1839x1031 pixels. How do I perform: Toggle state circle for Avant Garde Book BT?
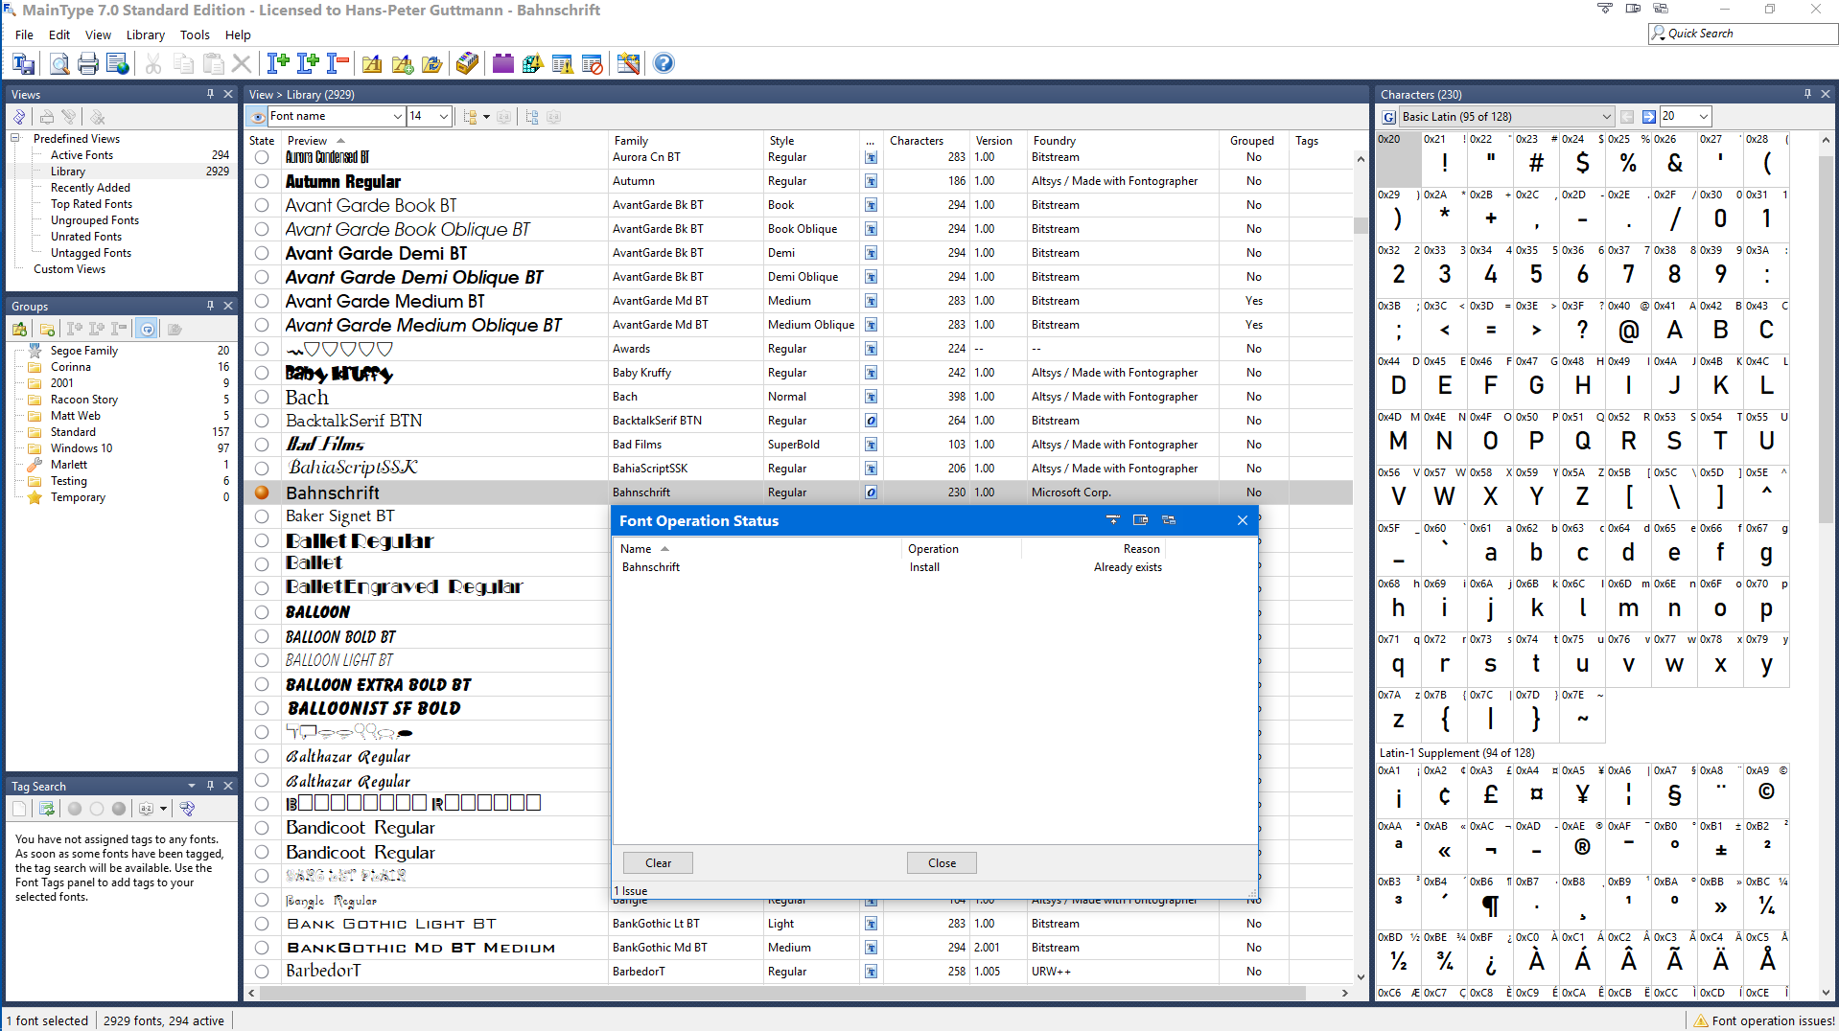(262, 205)
